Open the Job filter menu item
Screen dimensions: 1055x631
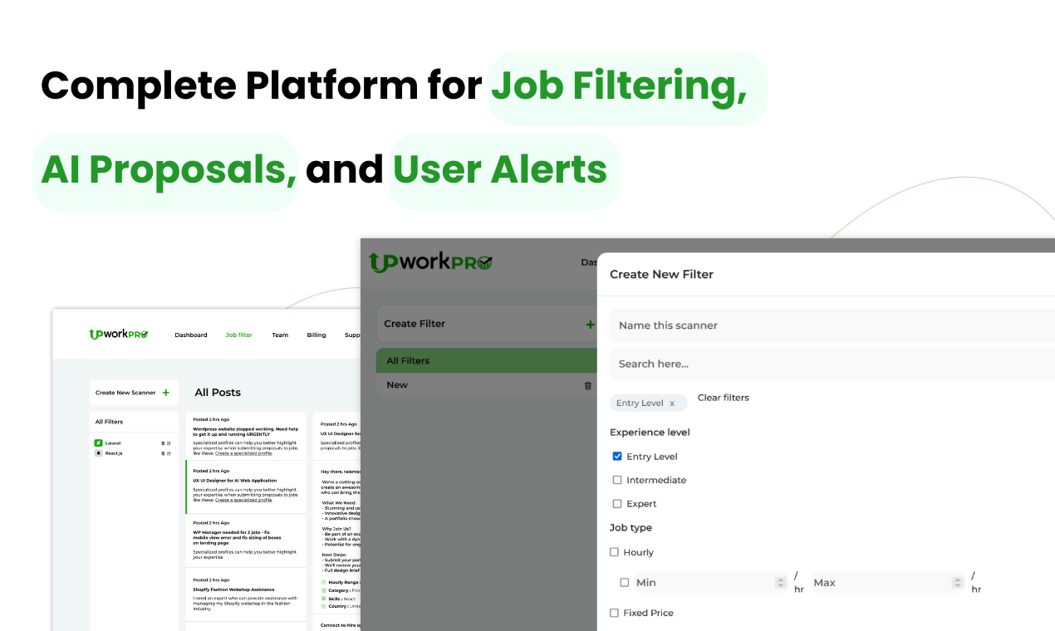click(x=239, y=335)
